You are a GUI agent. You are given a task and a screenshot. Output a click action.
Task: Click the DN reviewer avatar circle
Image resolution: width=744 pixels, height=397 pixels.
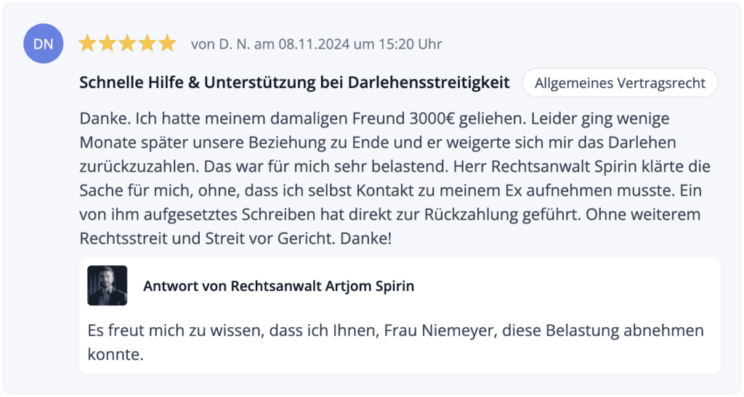[43, 43]
